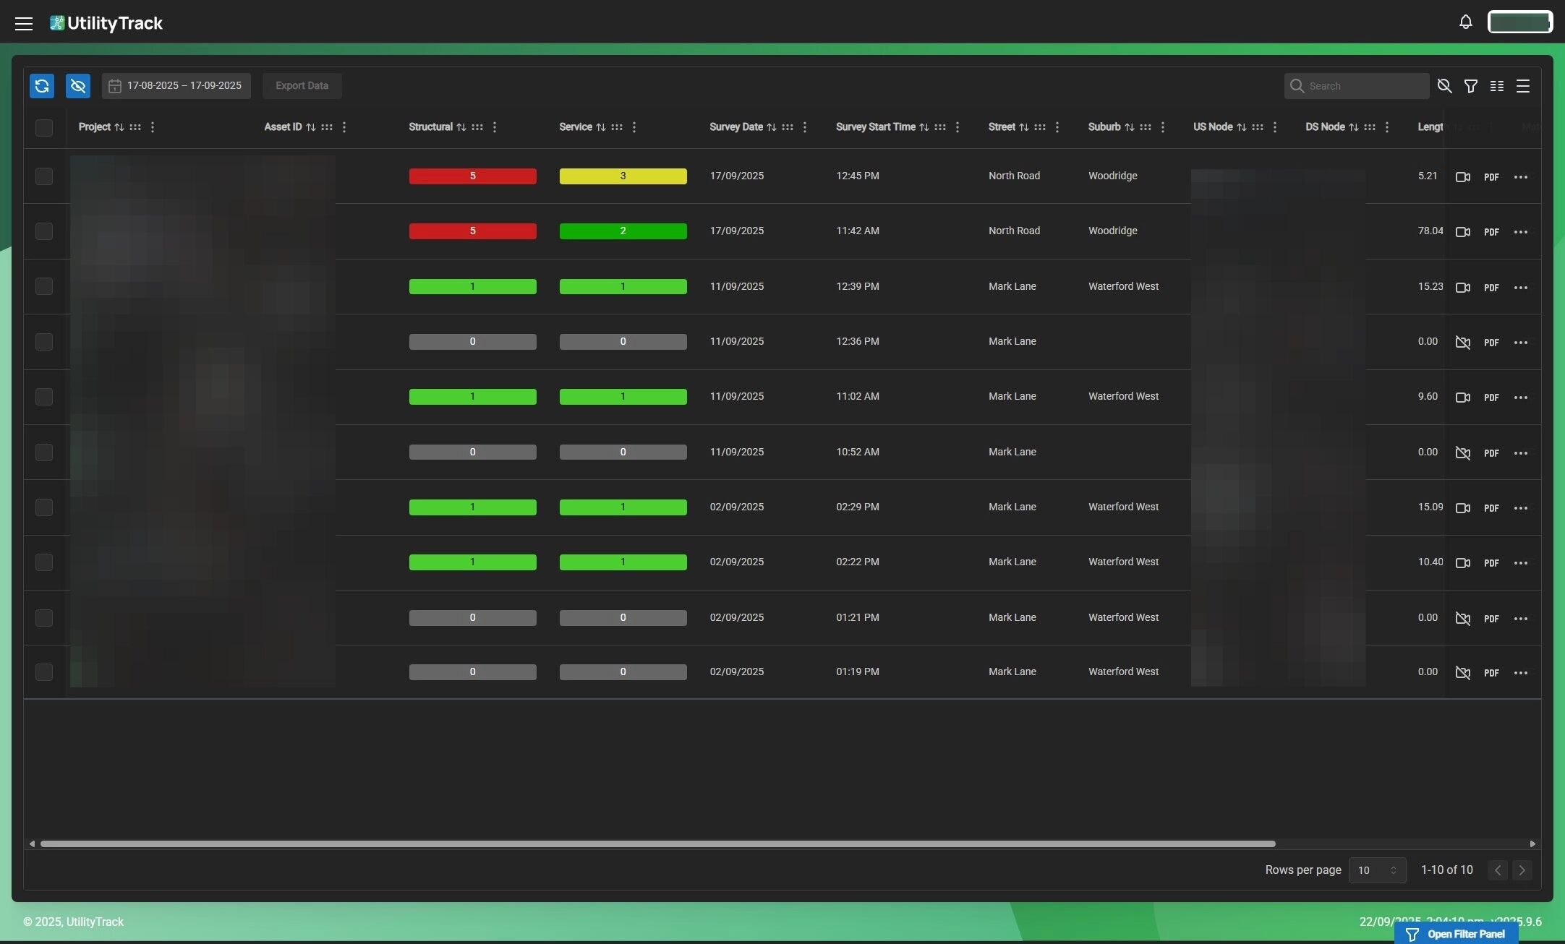Viewport: 1565px width, 944px height.
Task: Toggle the blue hidden-eye visibility button
Action: coord(78,86)
